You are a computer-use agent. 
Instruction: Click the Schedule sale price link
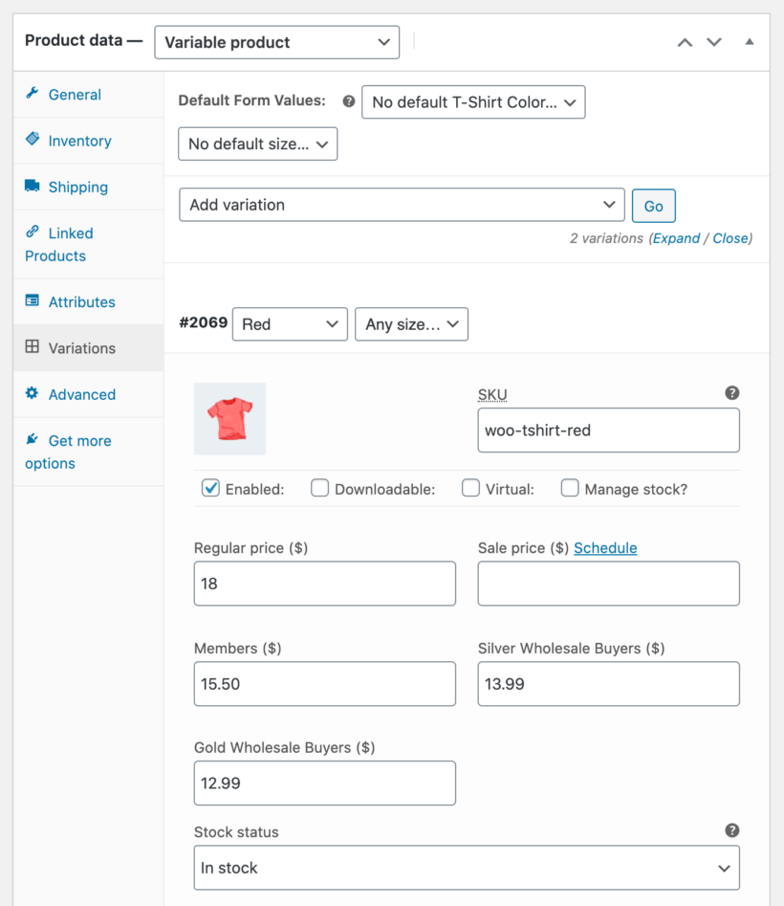pyautogui.click(x=604, y=547)
